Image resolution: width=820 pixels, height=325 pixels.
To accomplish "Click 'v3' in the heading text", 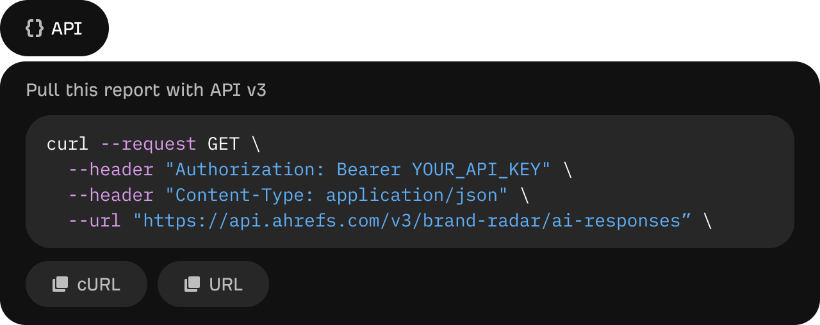I will point(256,90).
